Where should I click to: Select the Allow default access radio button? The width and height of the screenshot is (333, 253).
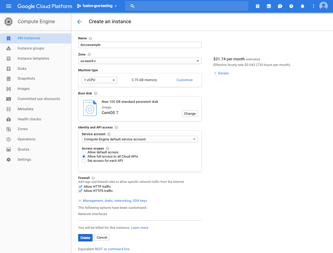[84, 152]
